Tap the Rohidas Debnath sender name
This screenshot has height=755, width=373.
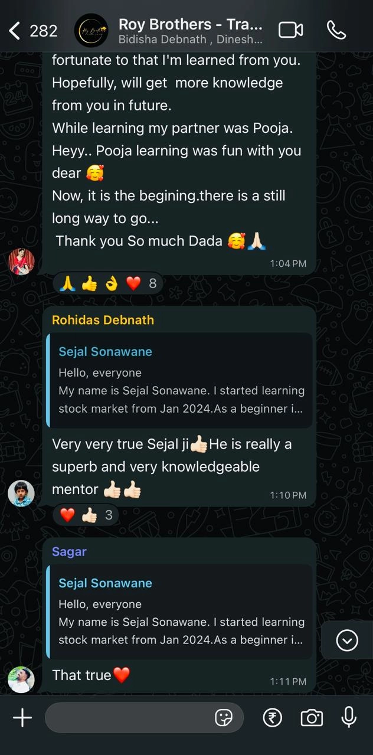[103, 320]
